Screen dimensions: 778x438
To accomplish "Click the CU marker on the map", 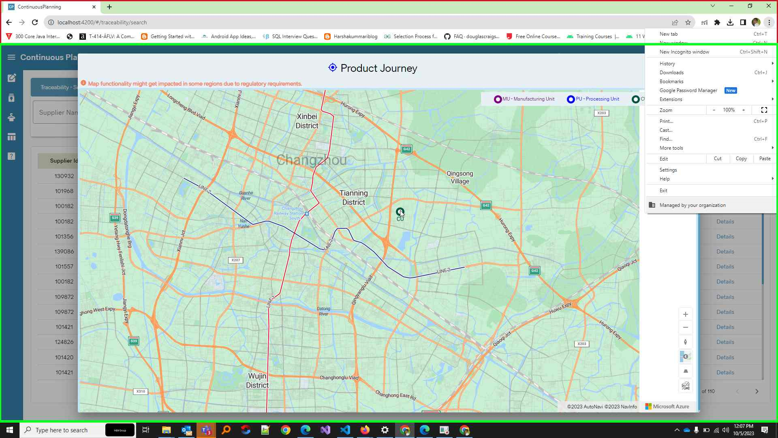I will coord(400,212).
